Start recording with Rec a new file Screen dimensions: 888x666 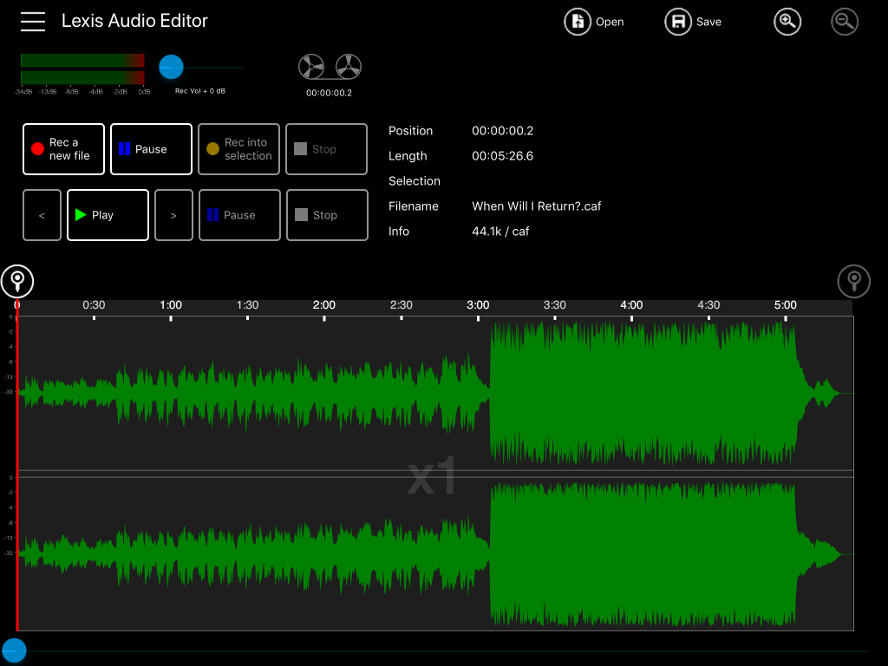tap(63, 149)
